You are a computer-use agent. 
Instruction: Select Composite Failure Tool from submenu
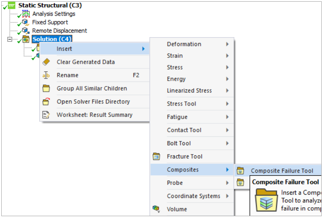pos(282,171)
